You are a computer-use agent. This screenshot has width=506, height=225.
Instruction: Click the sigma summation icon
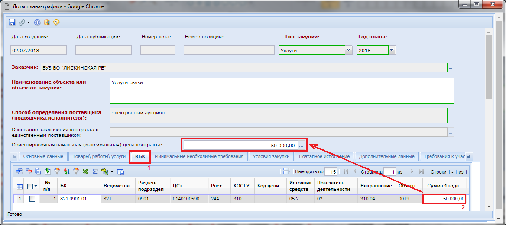click(94, 171)
